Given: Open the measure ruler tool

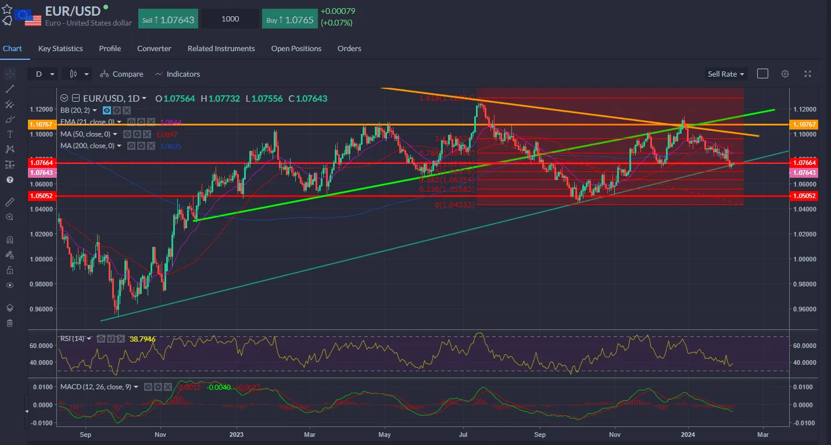Looking at the screenshot, I should pos(9,202).
